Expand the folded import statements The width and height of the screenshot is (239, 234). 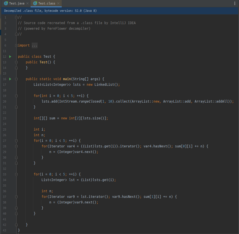coord(16,45)
